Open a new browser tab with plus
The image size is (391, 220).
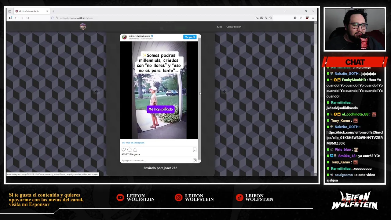[53, 11]
